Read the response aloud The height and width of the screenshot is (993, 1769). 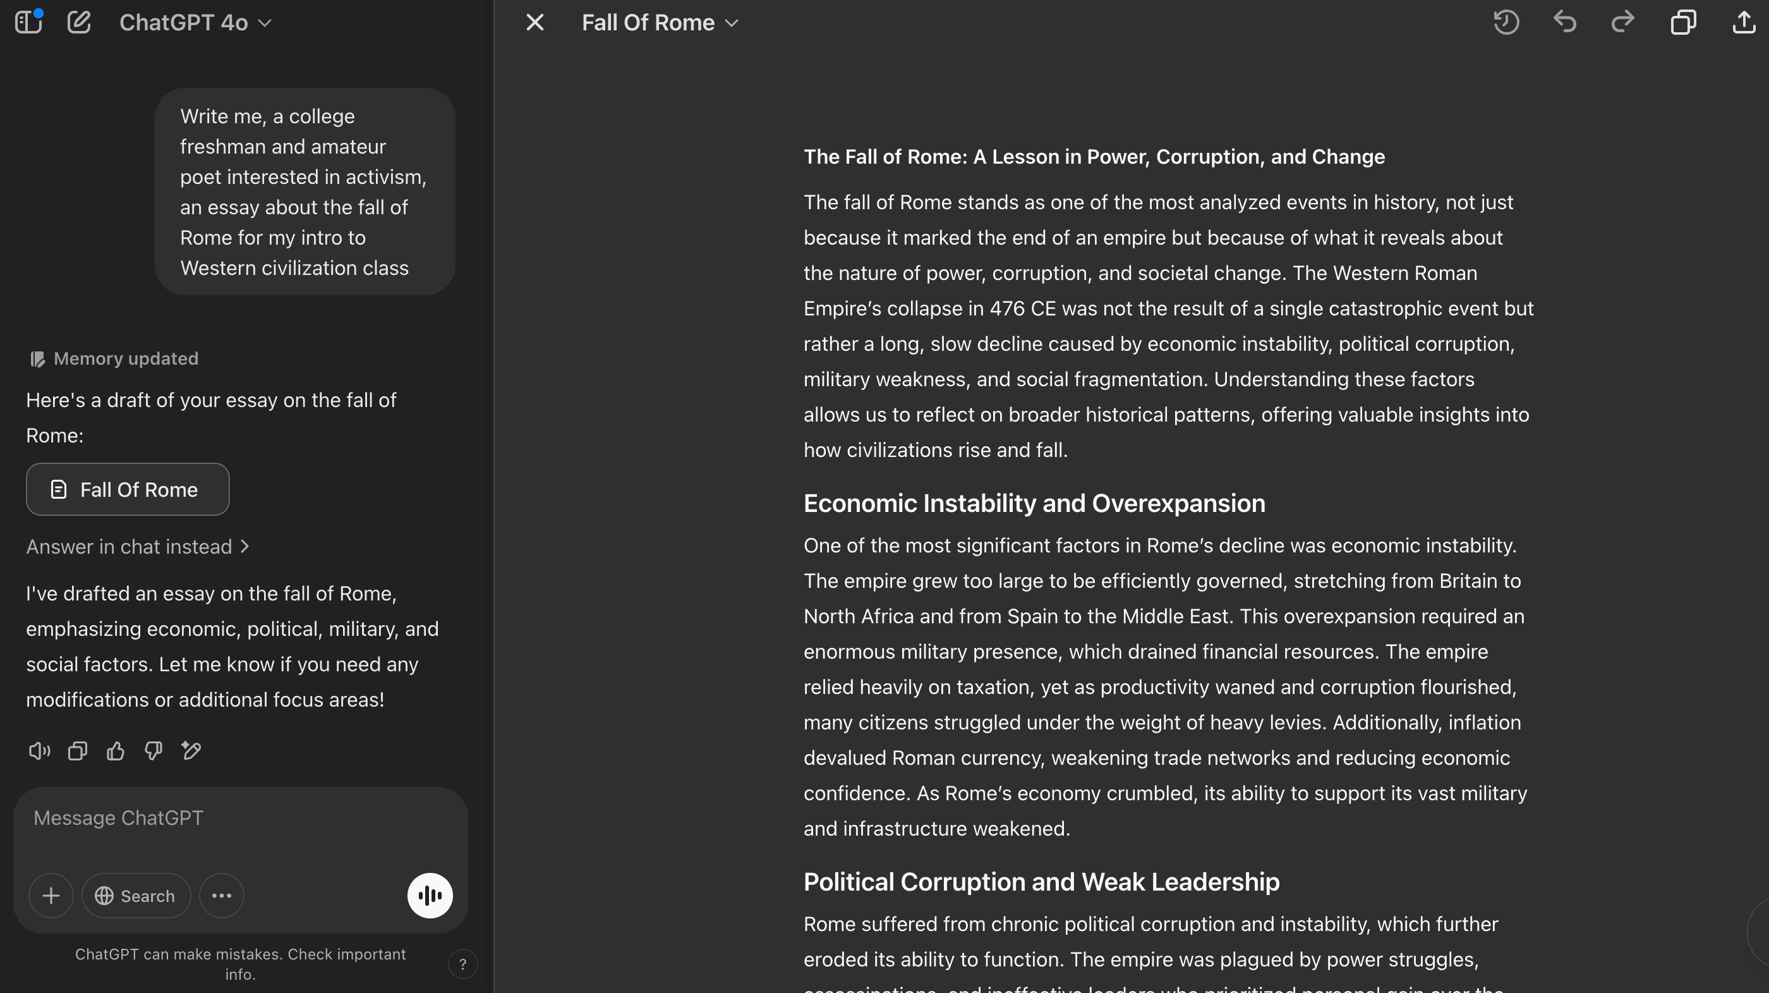click(x=39, y=751)
